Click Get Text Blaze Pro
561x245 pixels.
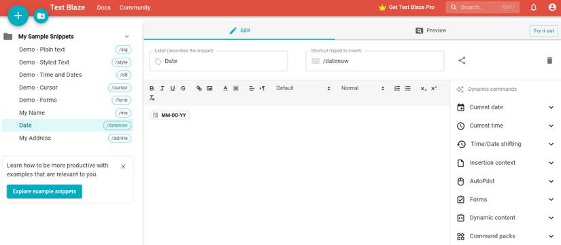pos(407,7)
